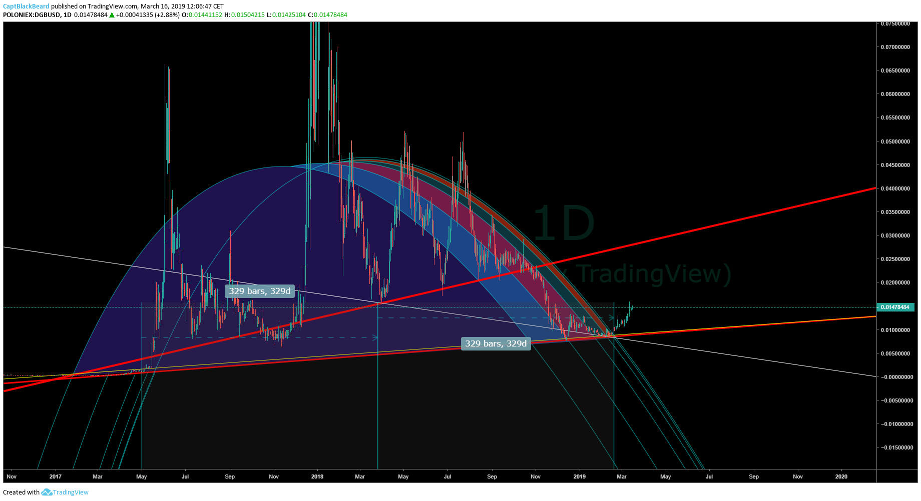Click the Nov 2019 time axis label
Viewport: 921px width, 501px height.
(798, 476)
